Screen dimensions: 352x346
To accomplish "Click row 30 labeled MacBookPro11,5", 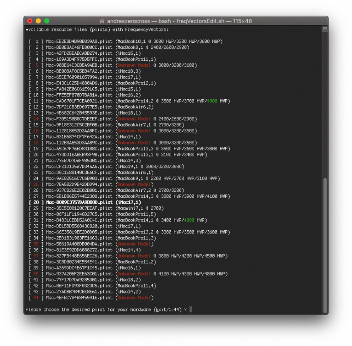I will point(92,214).
